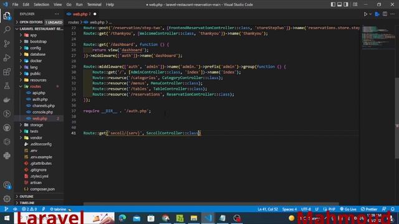Viewport: 399px width, 224px height.
Task: Open the Help menu
Action: tap(110, 4)
